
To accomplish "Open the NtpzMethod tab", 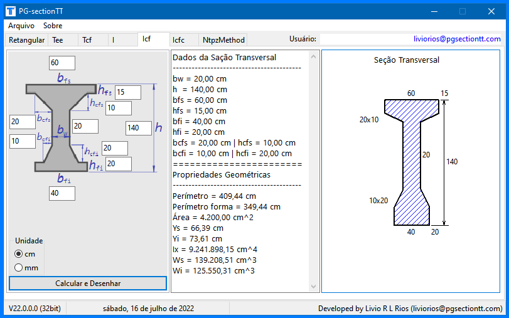I will [x=223, y=40].
